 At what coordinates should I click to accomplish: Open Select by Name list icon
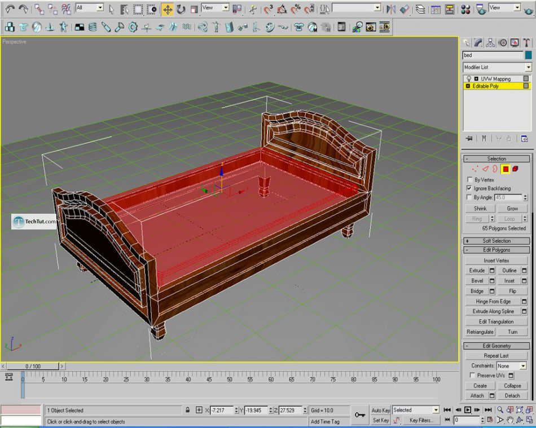(125, 9)
